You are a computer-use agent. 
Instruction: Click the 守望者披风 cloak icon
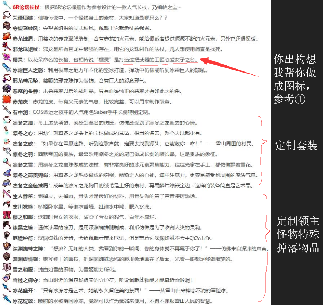click(7, 26)
